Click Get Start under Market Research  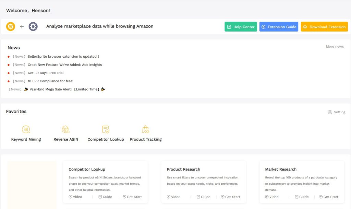click(x=328, y=197)
